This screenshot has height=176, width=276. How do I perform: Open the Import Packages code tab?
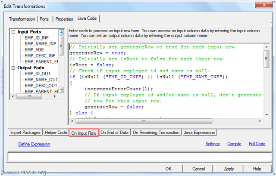25,133
